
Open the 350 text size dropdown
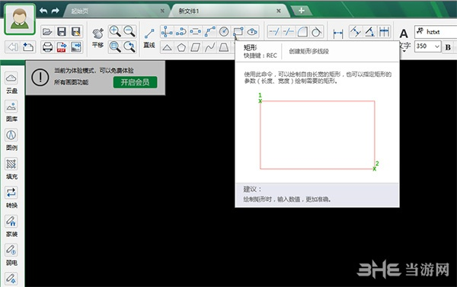(x=437, y=46)
